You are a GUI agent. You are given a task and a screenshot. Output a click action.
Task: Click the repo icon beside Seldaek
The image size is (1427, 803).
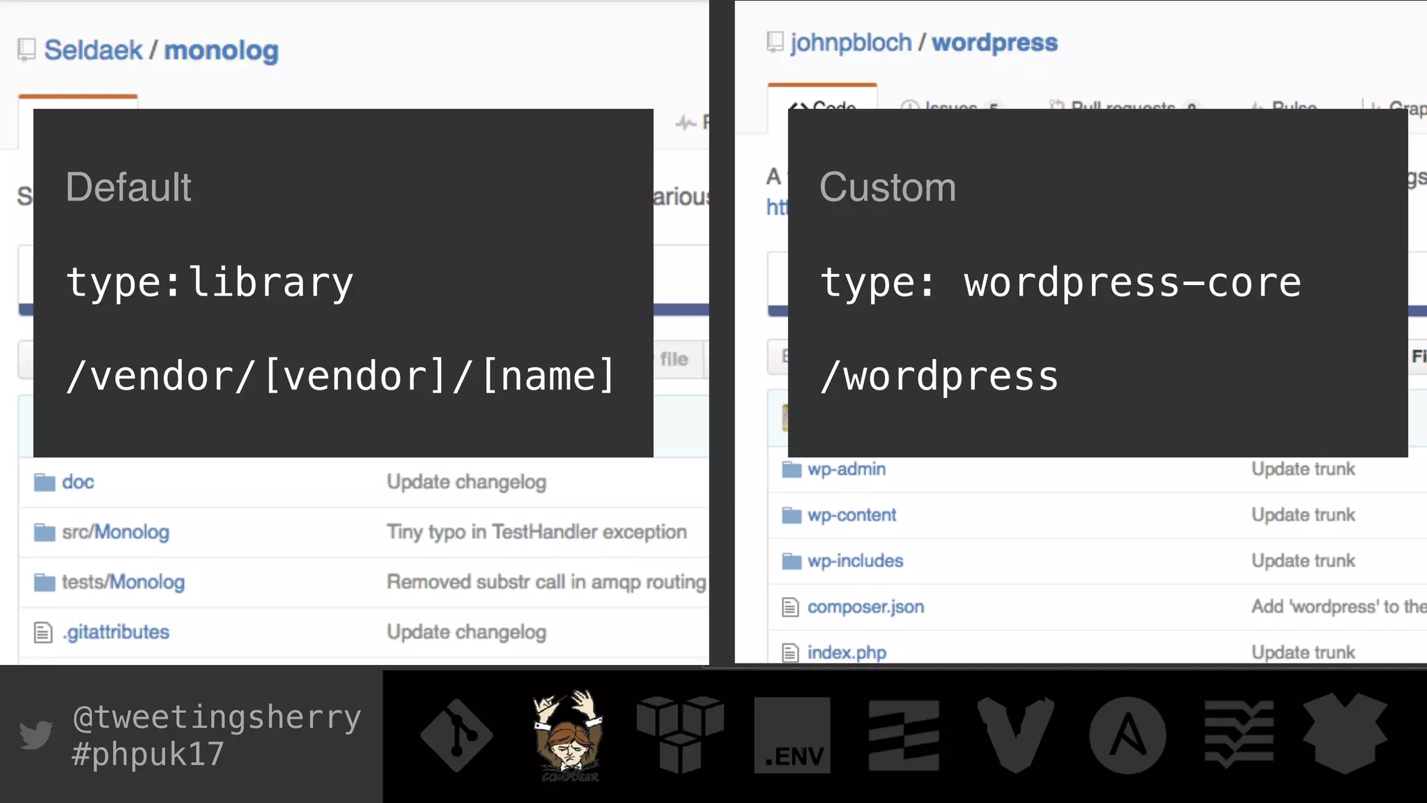[26, 50]
